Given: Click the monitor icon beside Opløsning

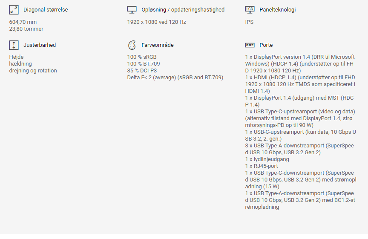Looking at the screenshot, I should [132, 10].
